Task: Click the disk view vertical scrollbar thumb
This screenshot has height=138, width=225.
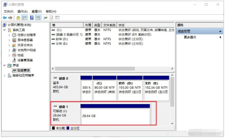Action: (x=172, y=92)
